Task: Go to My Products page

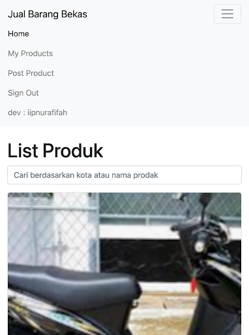Action: tap(31, 54)
